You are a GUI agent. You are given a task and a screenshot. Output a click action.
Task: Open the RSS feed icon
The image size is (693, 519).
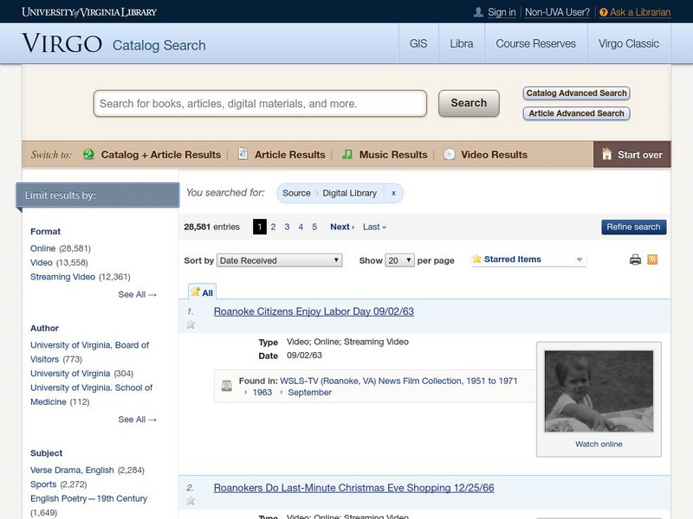[652, 259]
